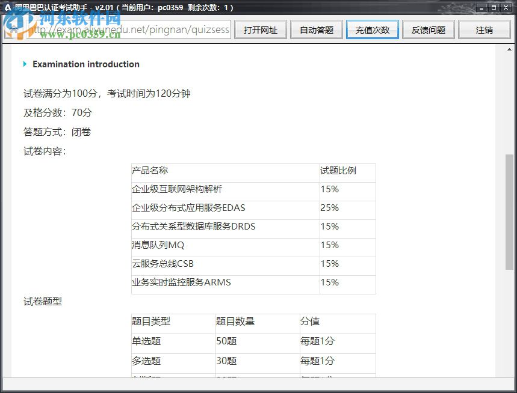The height and width of the screenshot is (393, 517).
Task: Click the home icon beside the address bar
Action: (x=14, y=29)
